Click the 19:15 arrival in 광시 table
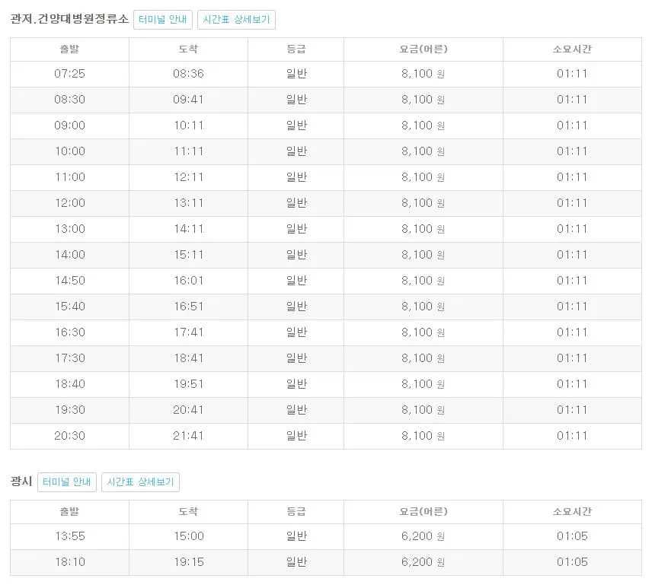This screenshot has height=588, width=652. [x=188, y=562]
